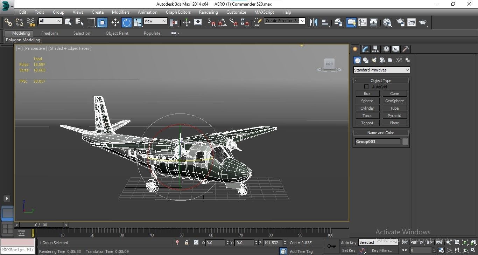Click the Unlink Selection tool
Screen dimensions: 478x255
click(x=19, y=22)
